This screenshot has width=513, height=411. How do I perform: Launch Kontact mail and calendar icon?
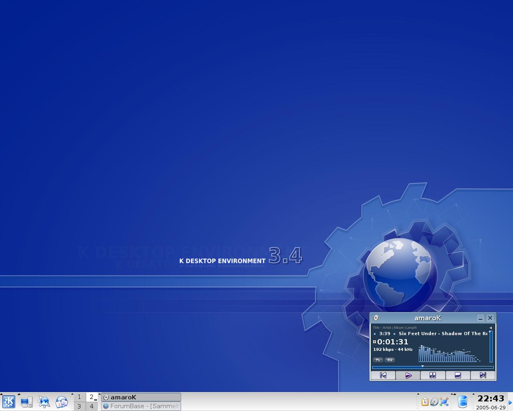coord(62,402)
